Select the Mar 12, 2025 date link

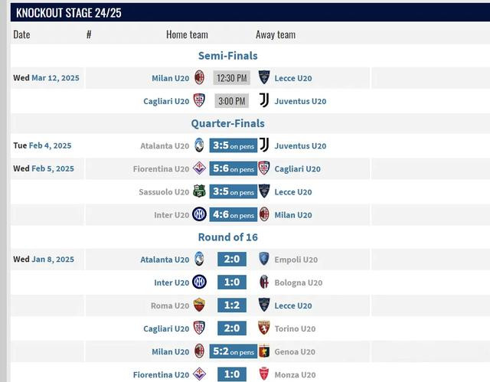click(55, 78)
